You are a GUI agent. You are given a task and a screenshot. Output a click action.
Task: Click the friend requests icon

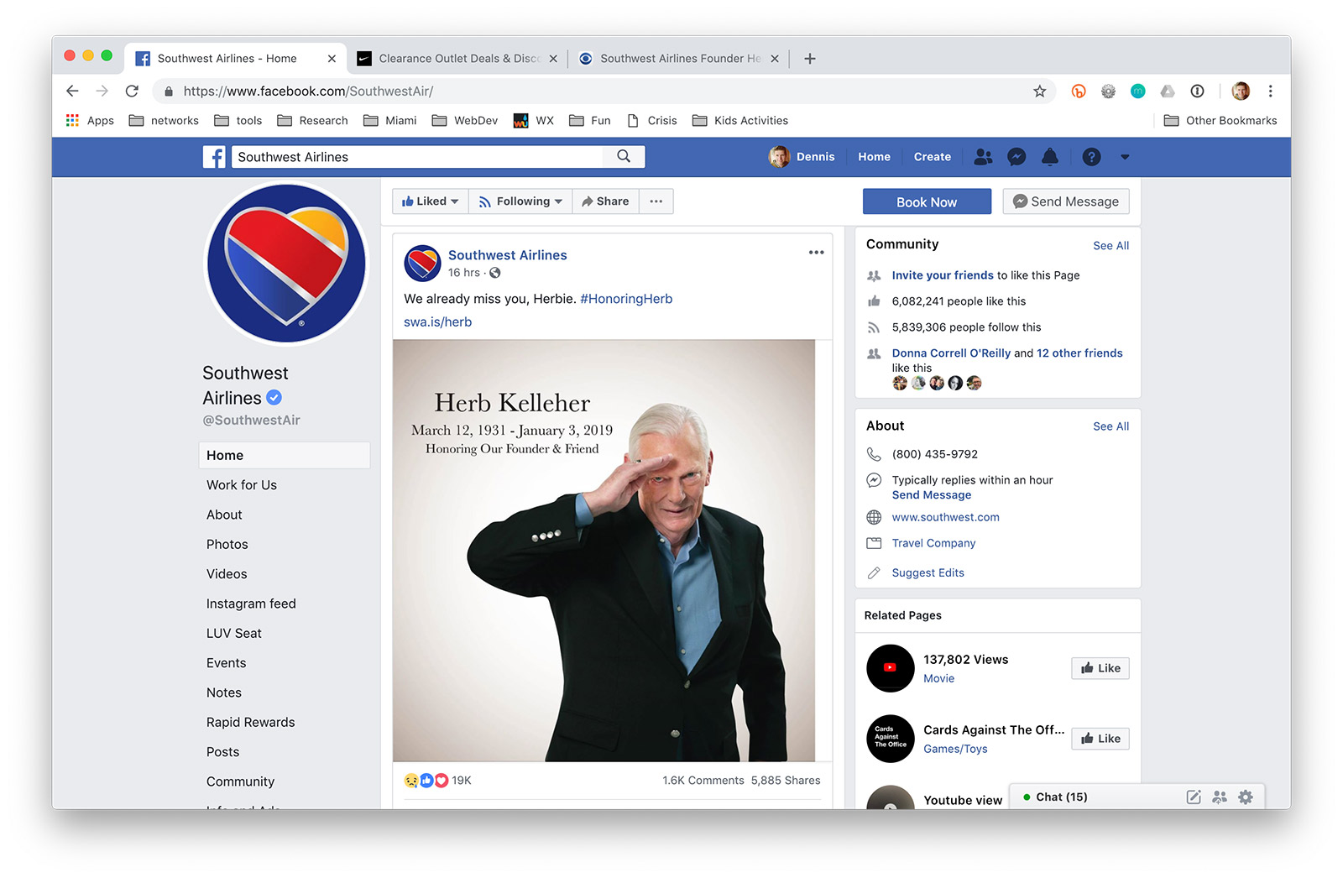pyautogui.click(x=983, y=157)
